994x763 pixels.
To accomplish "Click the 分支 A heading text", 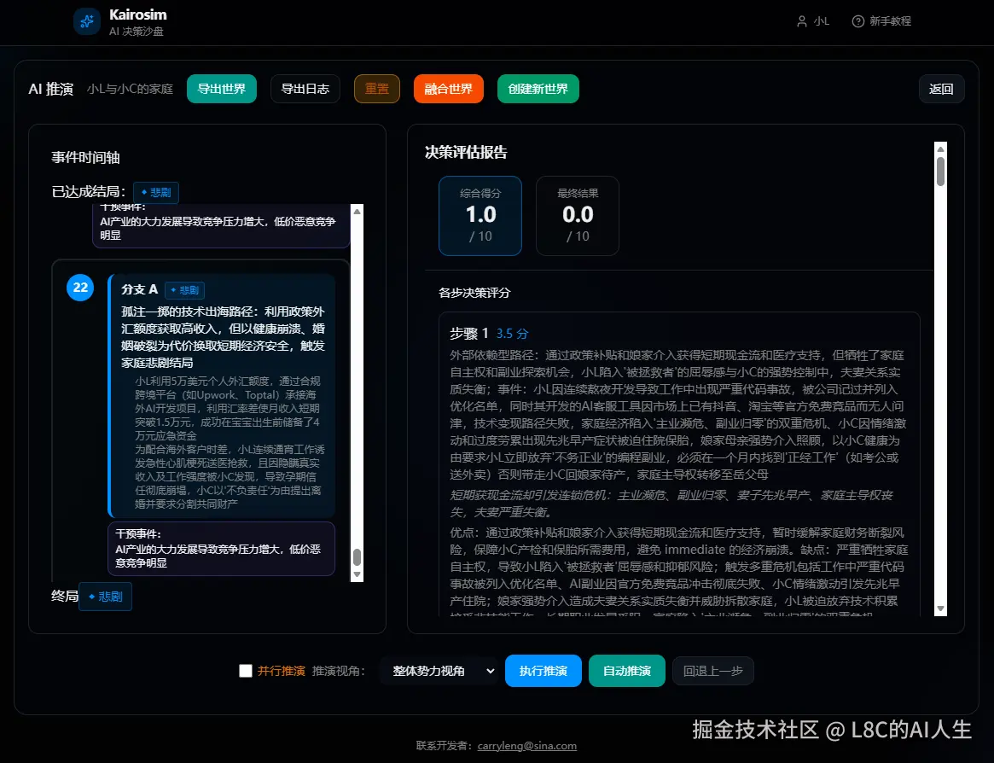I will (x=139, y=289).
